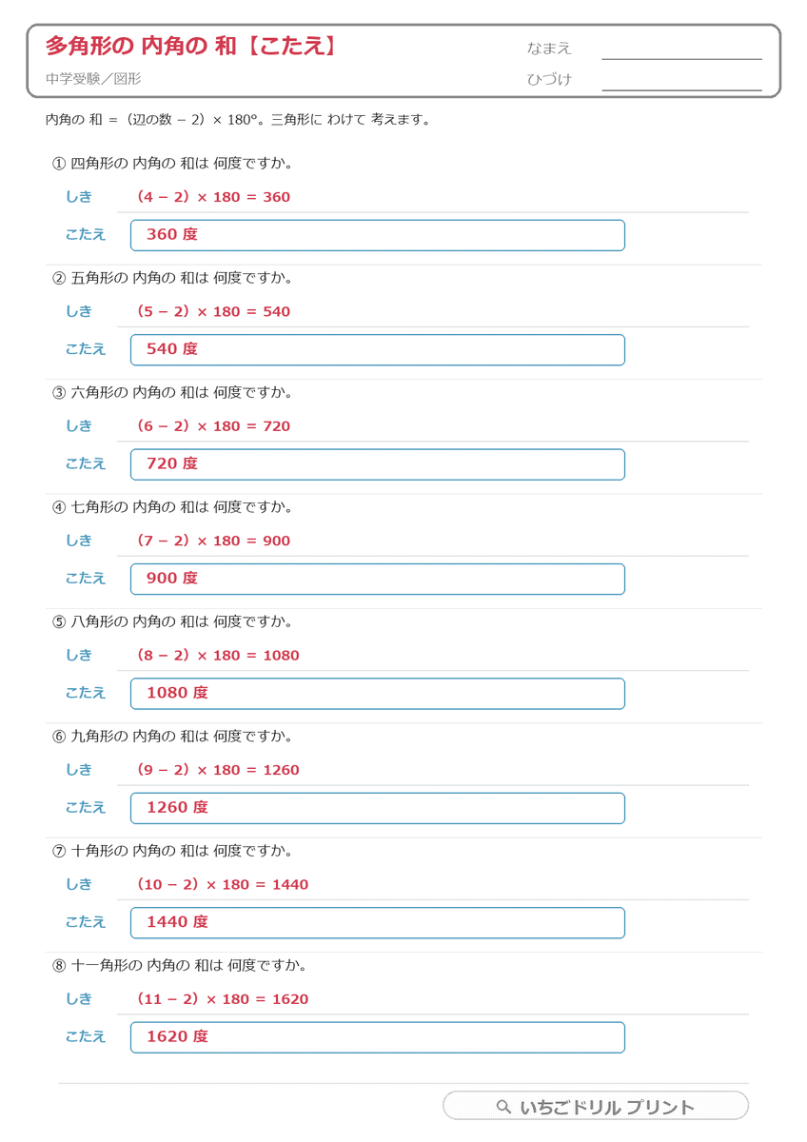
Task: Click the formula (4 − 2) × 180 = 360
Action: [211, 197]
